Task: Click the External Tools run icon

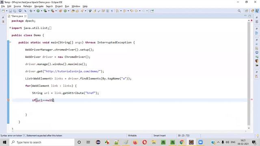Action: pos(52,11)
